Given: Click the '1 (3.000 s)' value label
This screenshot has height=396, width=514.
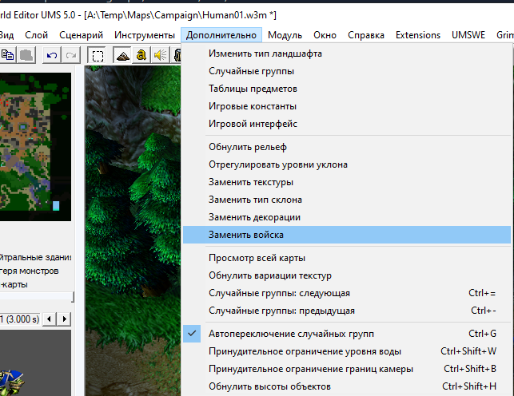Looking at the screenshot, I should click(x=20, y=319).
